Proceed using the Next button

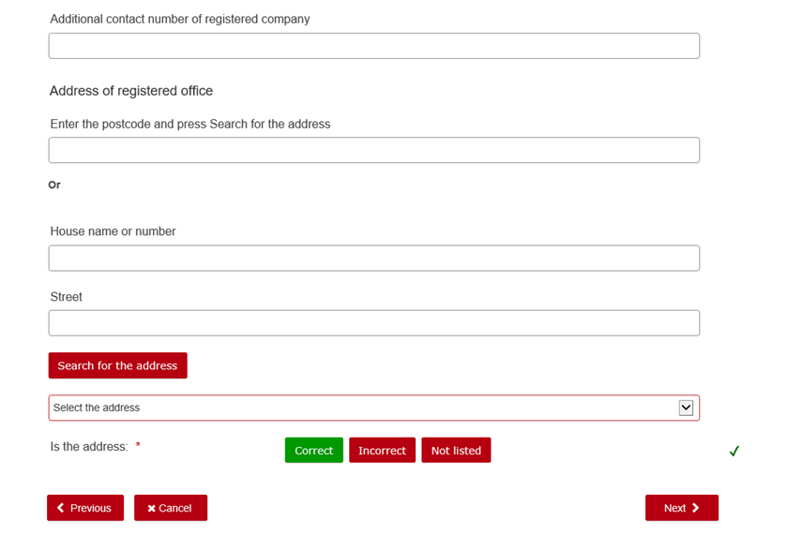(681, 508)
